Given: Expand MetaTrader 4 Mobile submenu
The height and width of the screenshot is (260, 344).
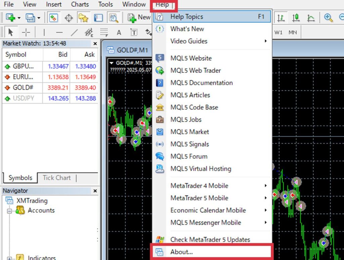Looking at the screenshot, I should click(212, 186).
